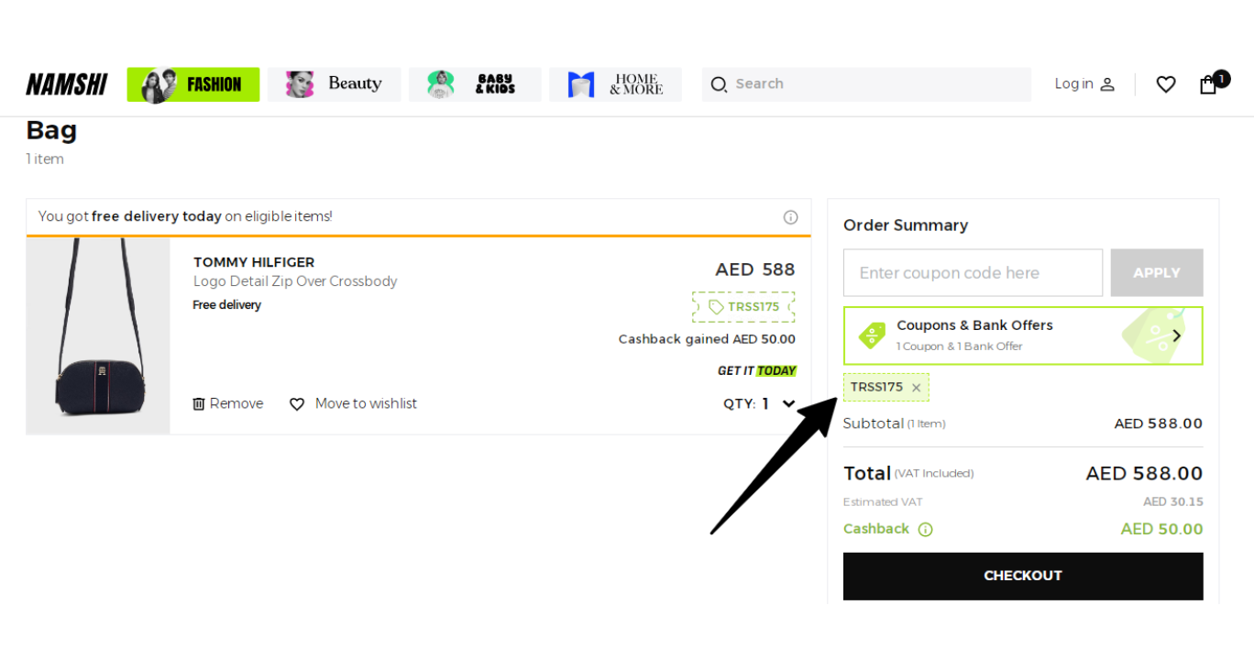Screen dimensions: 1254x660
Task: Click the trash icon next to Remove
Action: pyautogui.click(x=199, y=403)
